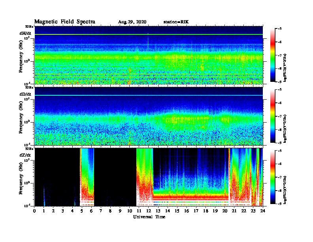This screenshot has width=313, height=242.
Task: Click hour tick label '2' on time axis
Action: (53, 211)
